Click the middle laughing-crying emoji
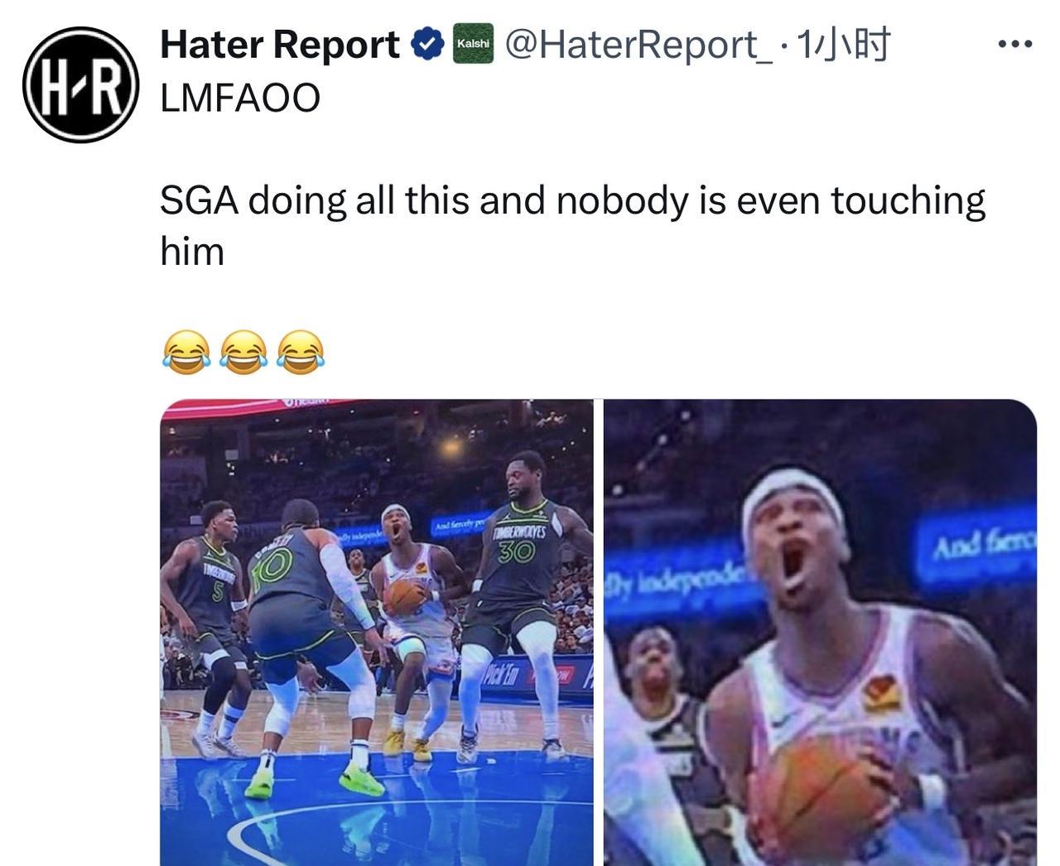This screenshot has height=866, width=1060. [x=243, y=351]
